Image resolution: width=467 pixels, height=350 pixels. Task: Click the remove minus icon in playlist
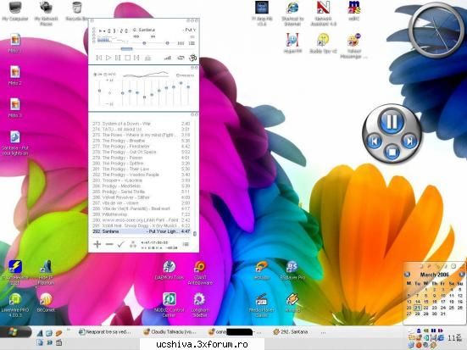pyautogui.click(x=109, y=244)
